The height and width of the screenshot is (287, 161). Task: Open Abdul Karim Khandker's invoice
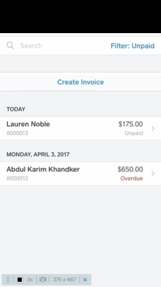pos(81,173)
